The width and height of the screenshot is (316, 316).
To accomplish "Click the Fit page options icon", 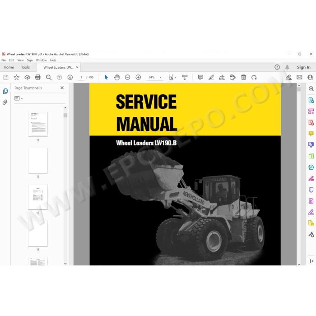I will coord(172,77).
